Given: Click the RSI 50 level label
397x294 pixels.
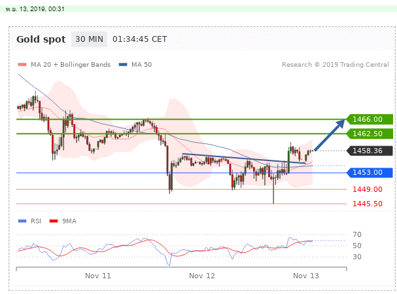Looking at the screenshot, I should pyautogui.click(x=357, y=246).
